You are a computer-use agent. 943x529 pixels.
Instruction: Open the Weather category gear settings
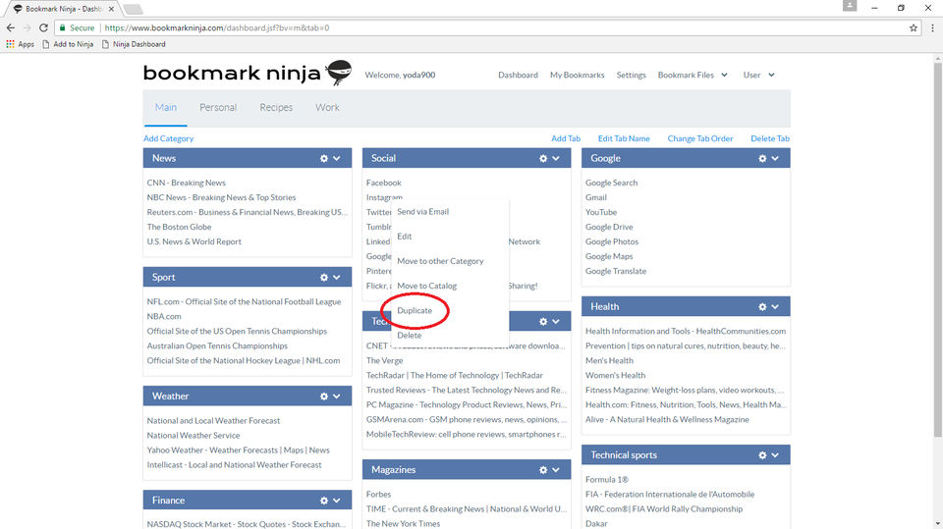coord(324,397)
